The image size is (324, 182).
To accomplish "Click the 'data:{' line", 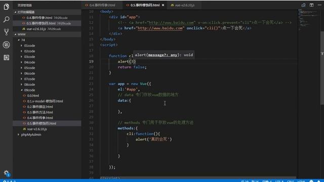I will tap(125, 101).
